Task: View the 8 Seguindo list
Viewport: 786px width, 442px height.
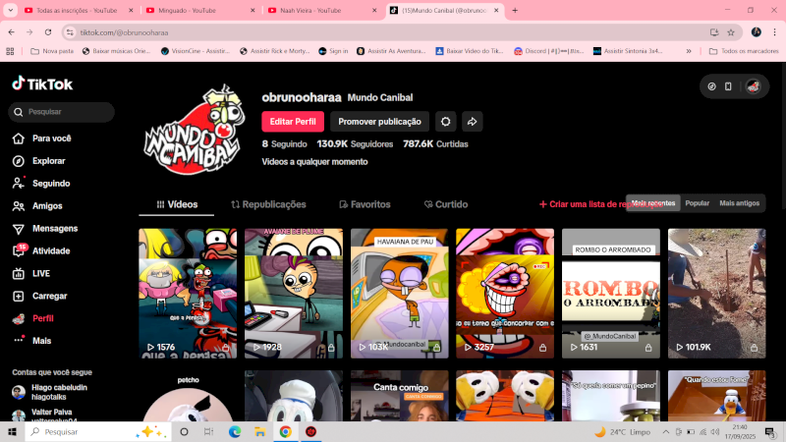Action: (x=284, y=143)
